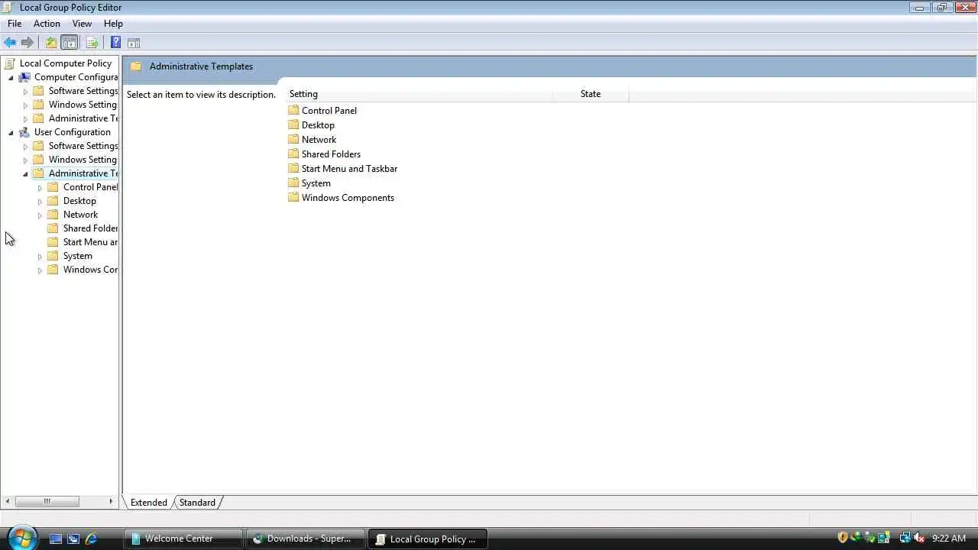The image size is (978, 550).
Task: Click the tree scrollbar right arrow
Action: (112, 502)
